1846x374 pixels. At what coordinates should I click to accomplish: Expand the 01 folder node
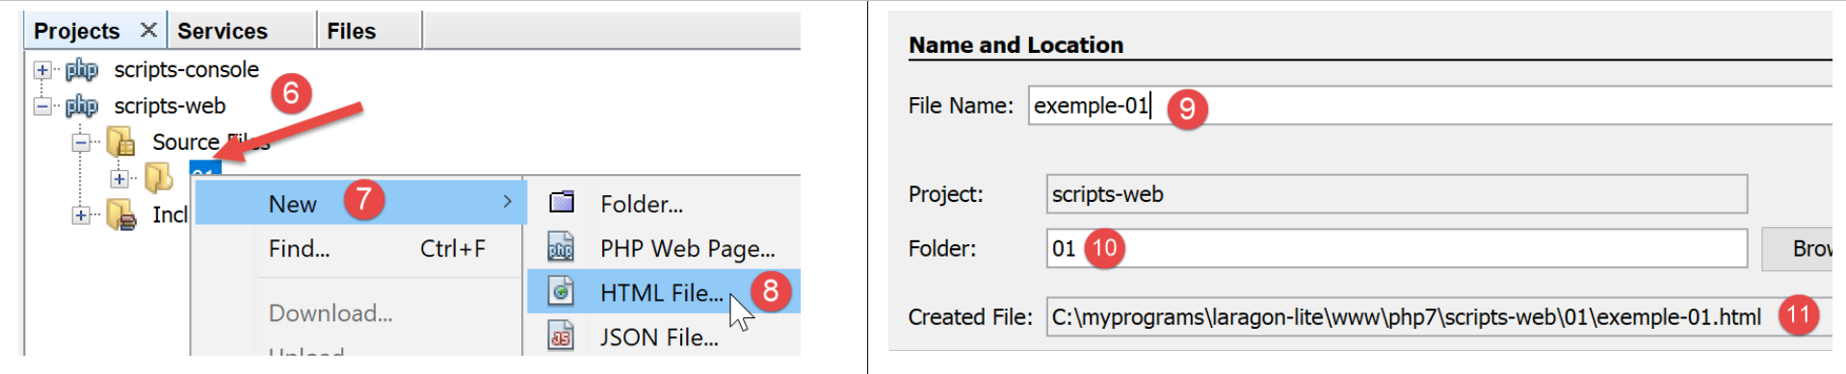tap(119, 178)
